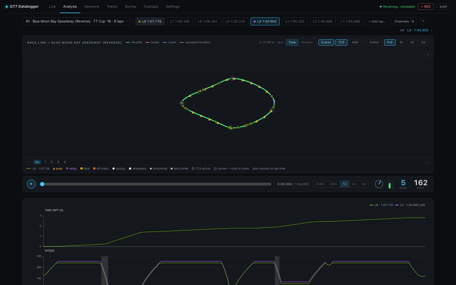The width and height of the screenshot is (456, 285).
Task: Start recording with REC button
Action: tap(426, 7)
